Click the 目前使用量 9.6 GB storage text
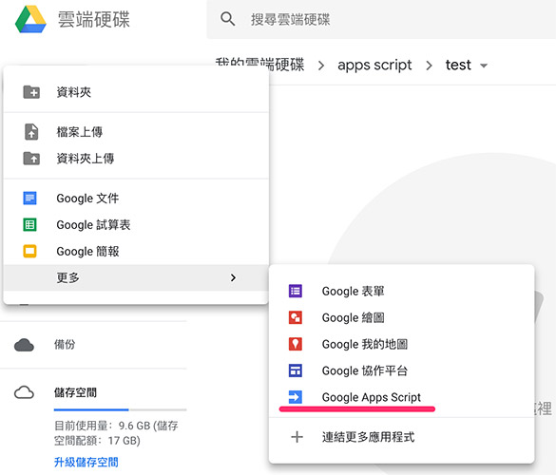The height and width of the screenshot is (475, 556). point(116,433)
